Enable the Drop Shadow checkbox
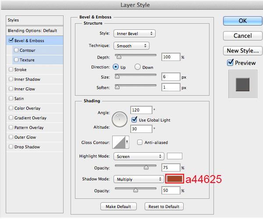The width and height of the screenshot is (263, 219). [x=11, y=147]
